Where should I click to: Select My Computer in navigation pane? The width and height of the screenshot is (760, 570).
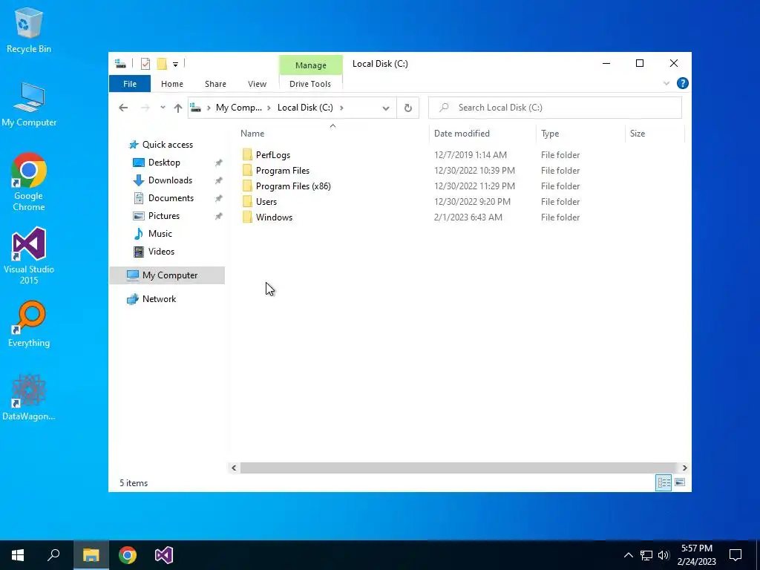tap(167, 275)
